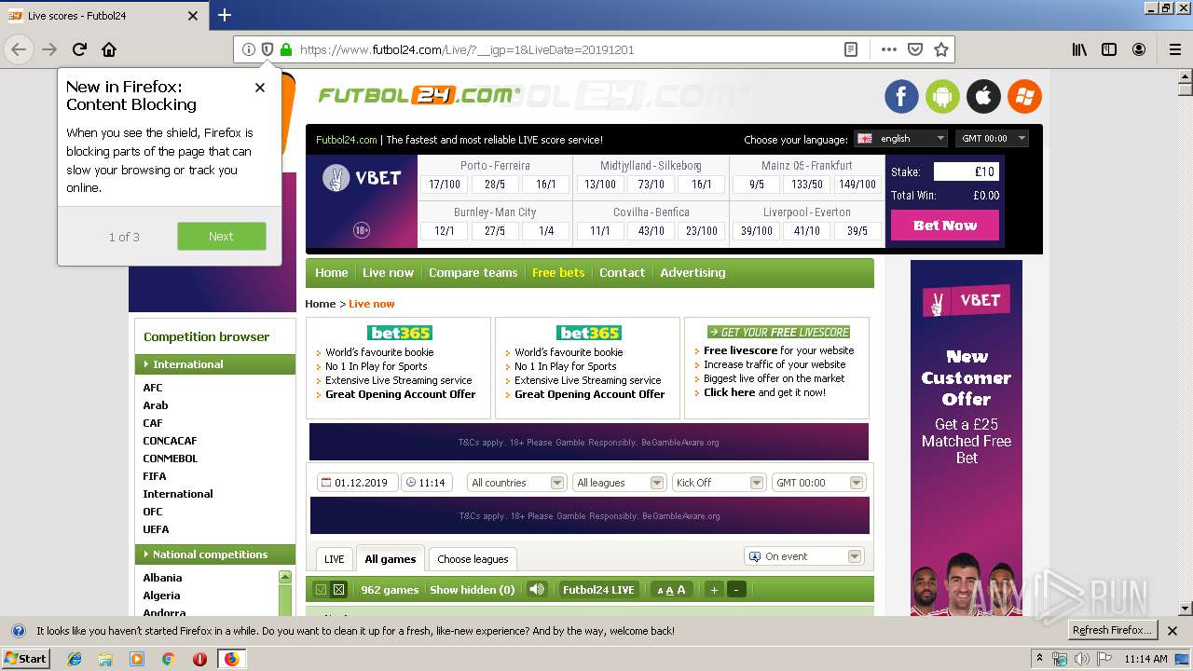Open the Firefox hamburger menu

point(1174,49)
